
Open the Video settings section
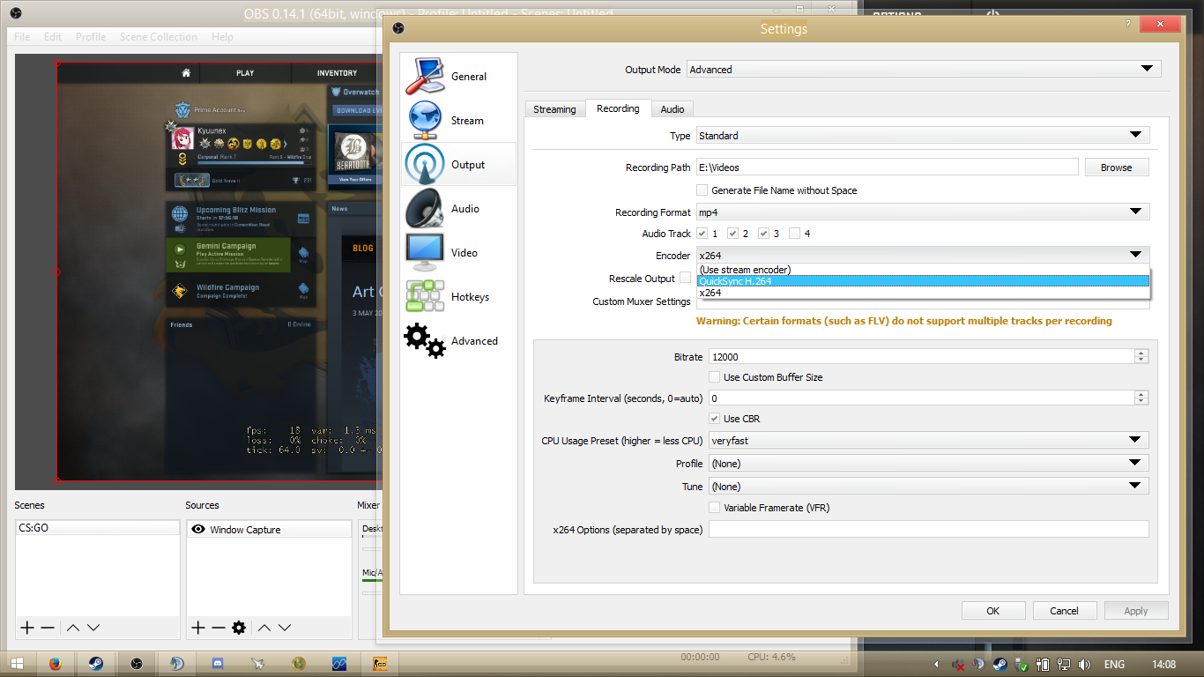coord(458,252)
